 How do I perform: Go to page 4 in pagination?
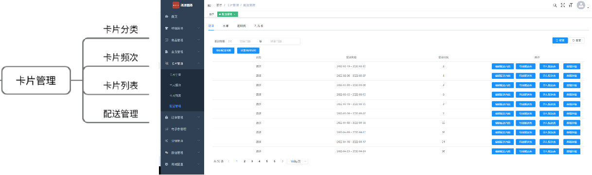[x=260, y=161]
